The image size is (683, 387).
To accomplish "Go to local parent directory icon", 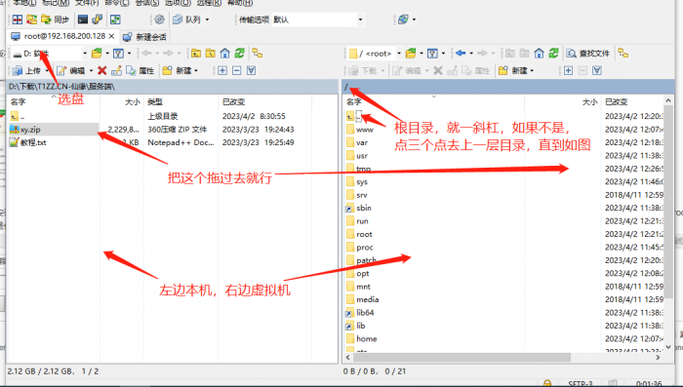I will click(196, 54).
